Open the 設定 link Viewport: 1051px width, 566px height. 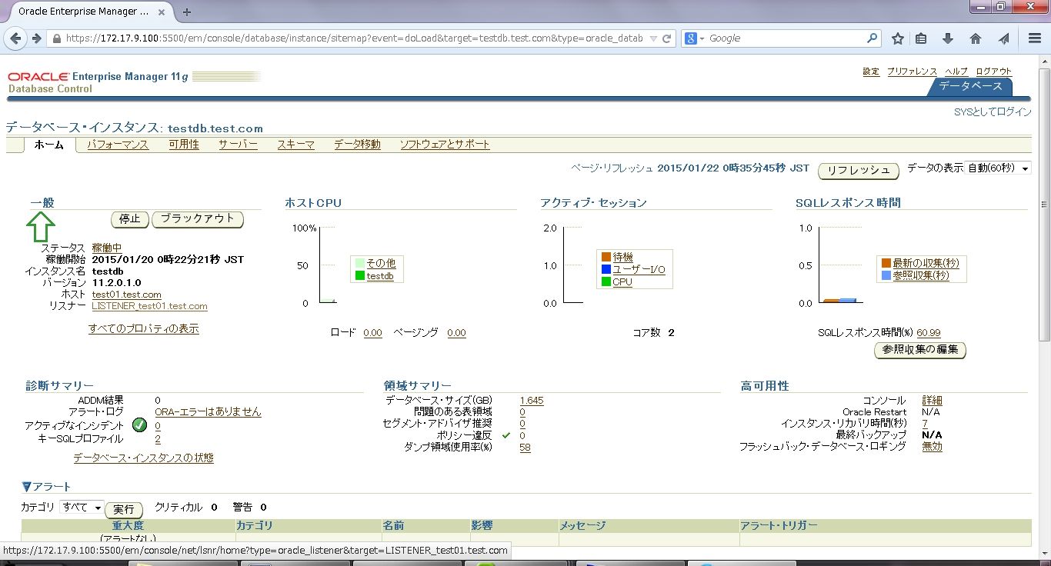(x=871, y=72)
